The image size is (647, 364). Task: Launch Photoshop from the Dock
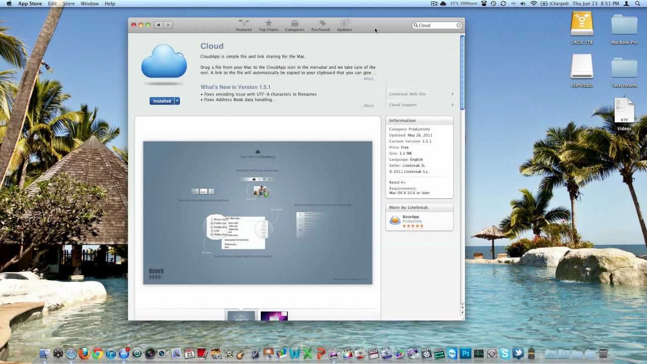tap(466, 354)
